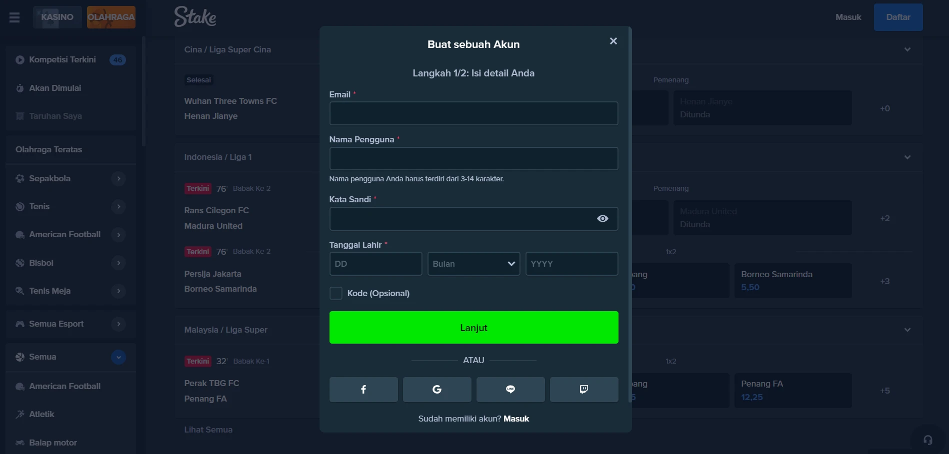
Task: Click the Nama Pengguna input field
Action: coord(473,158)
